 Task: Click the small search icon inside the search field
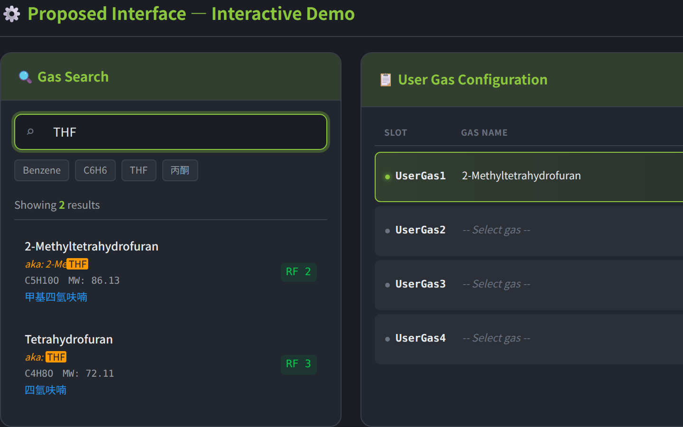30,132
